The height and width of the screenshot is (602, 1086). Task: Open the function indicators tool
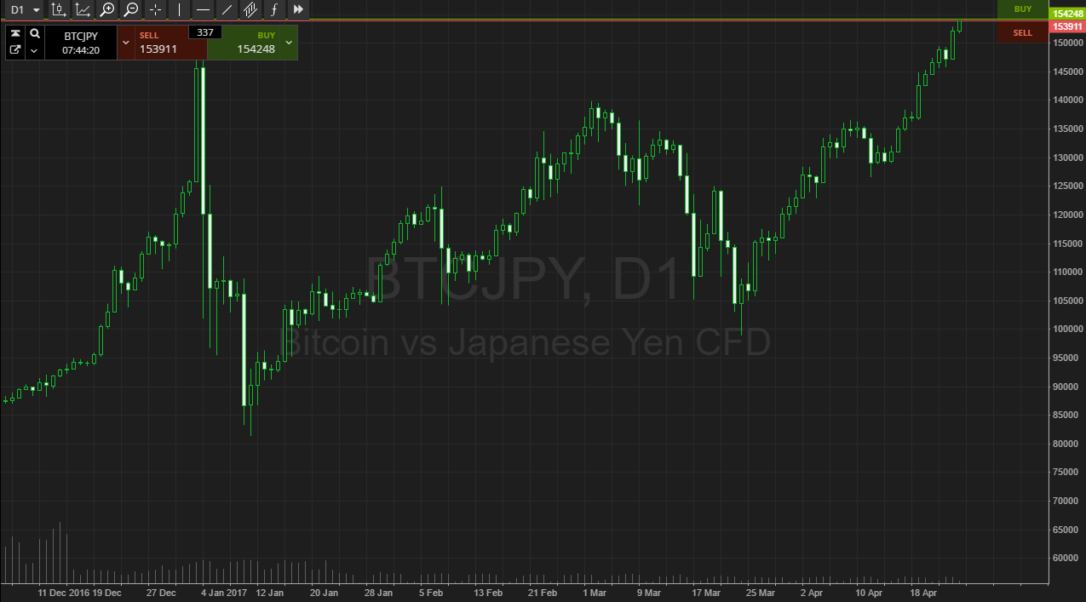[x=274, y=9]
